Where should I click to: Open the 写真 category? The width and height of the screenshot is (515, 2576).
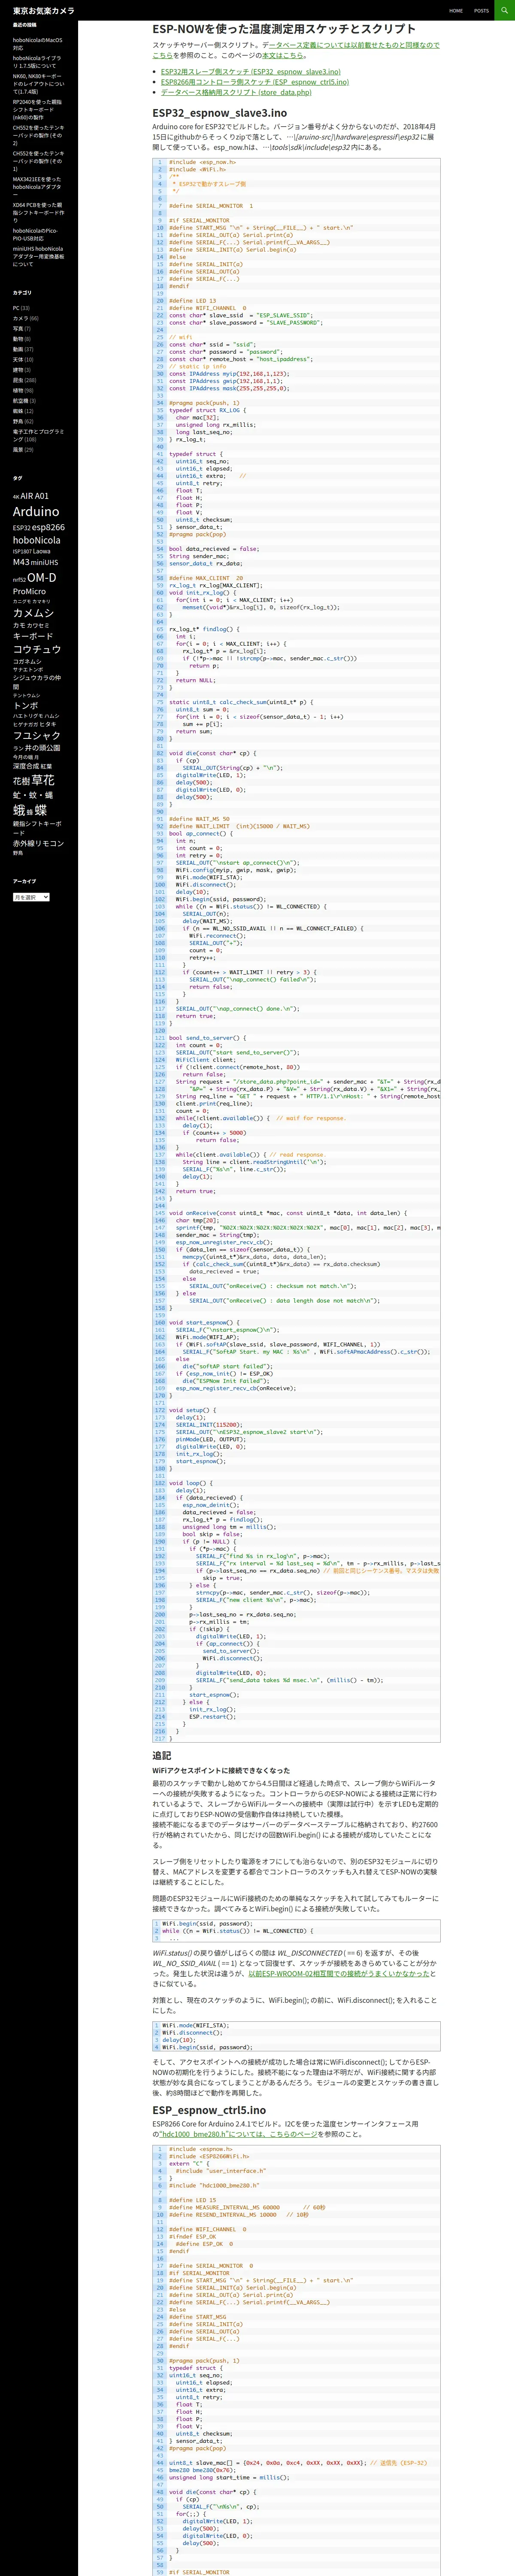[x=17, y=328]
